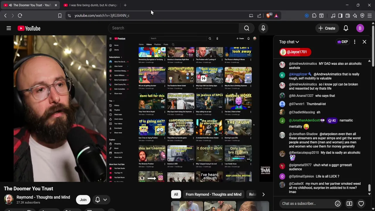Open @ChadletMaxxing author name in chat
The image size is (375, 211).
(x=302, y=112)
